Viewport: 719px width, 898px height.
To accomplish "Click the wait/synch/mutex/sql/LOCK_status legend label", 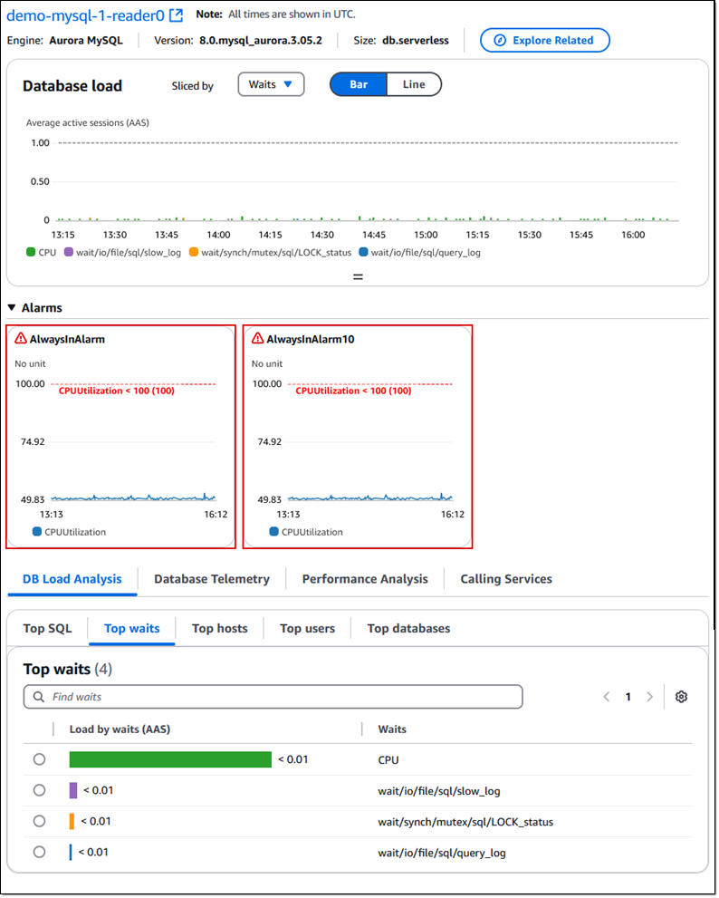I will (x=276, y=253).
